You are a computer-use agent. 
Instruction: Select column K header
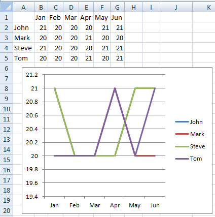208,7
